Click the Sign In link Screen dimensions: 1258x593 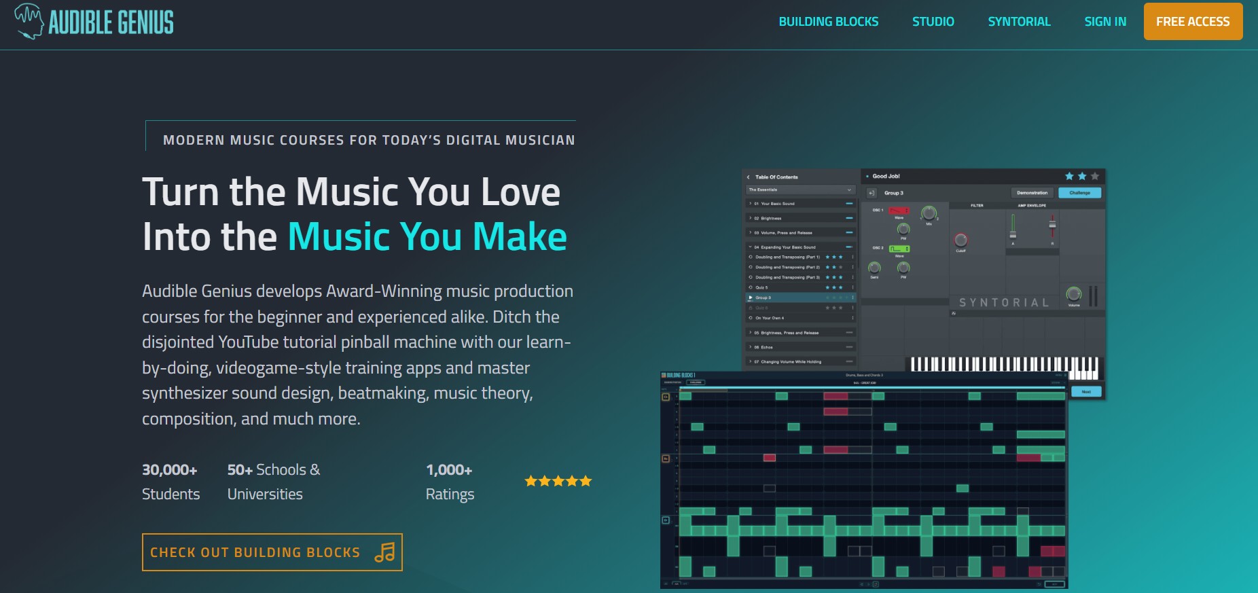point(1105,22)
